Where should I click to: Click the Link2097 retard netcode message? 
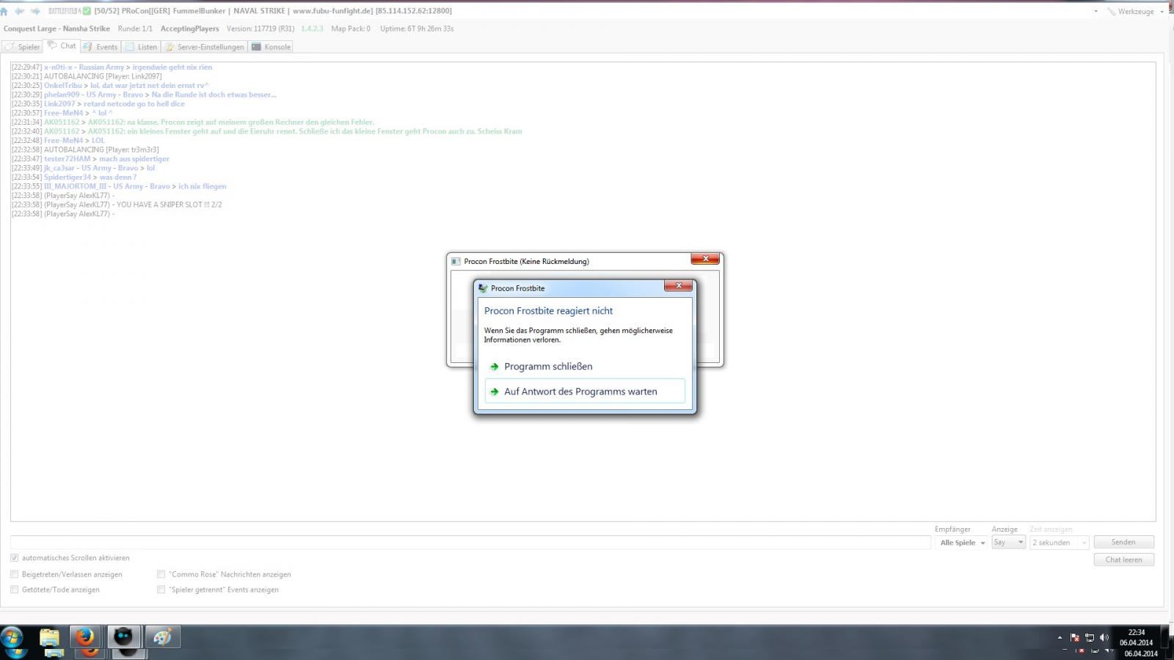click(x=98, y=103)
